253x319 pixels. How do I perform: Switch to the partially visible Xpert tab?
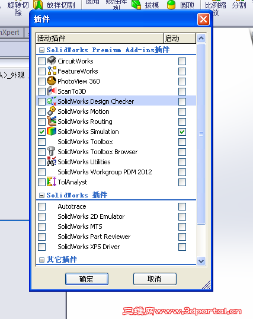pyautogui.click(x=11, y=33)
